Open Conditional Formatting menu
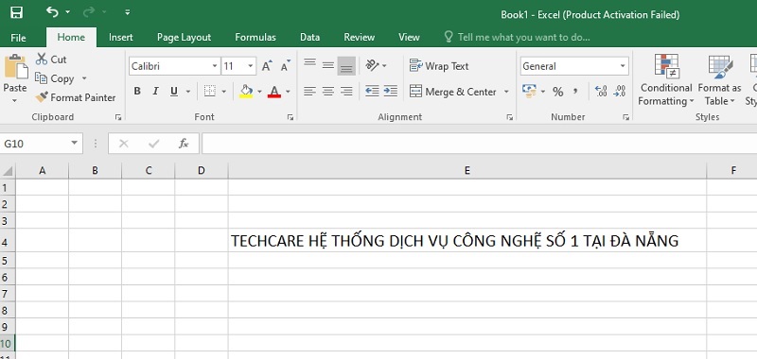 [x=666, y=80]
